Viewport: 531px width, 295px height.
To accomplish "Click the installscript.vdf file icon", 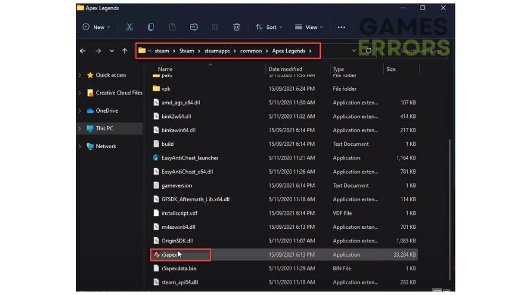I will click(156, 213).
